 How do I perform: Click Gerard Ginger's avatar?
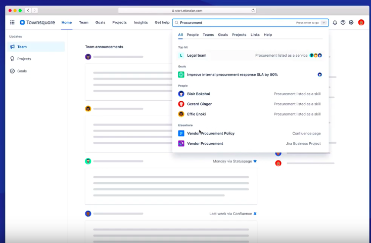coord(181,104)
